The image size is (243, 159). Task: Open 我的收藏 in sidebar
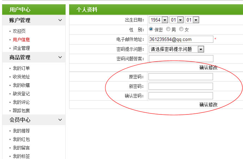(22, 85)
